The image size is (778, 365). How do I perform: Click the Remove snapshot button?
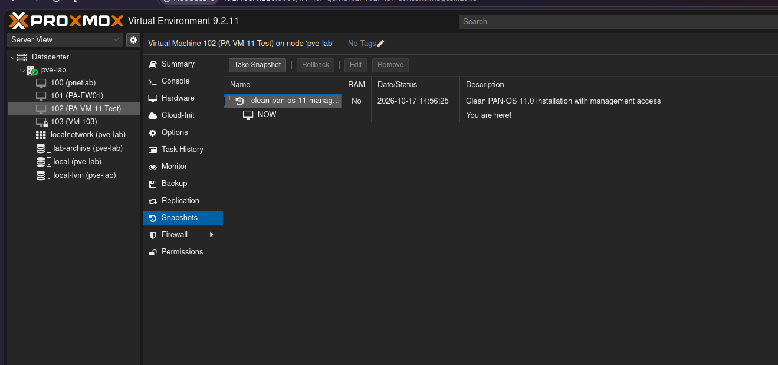(x=390, y=65)
